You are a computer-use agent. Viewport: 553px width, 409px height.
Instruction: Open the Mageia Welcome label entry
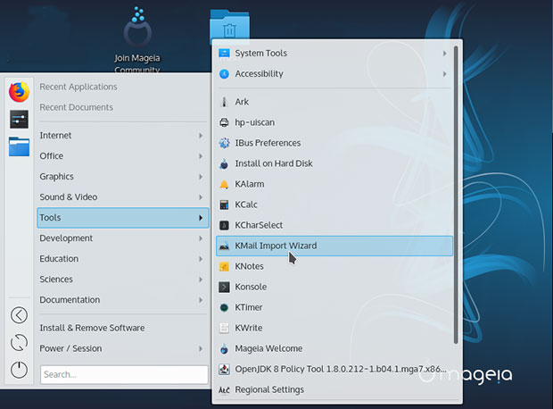point(268,348)
